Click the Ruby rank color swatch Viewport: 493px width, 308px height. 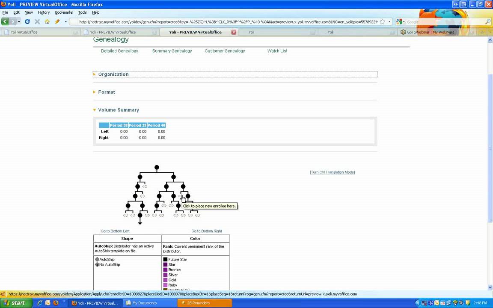coord(165,285)
